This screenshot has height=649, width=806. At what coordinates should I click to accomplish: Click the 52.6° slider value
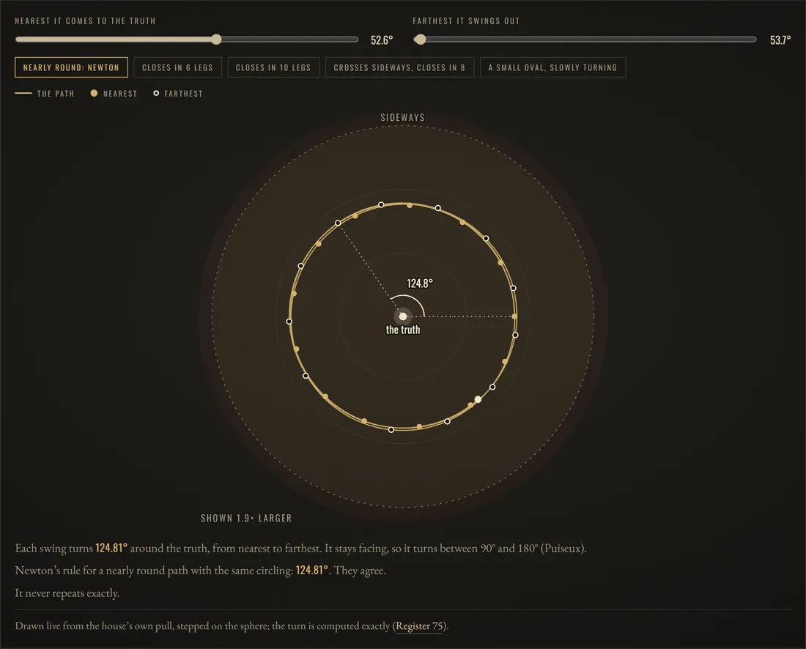(x=382, y=40)
